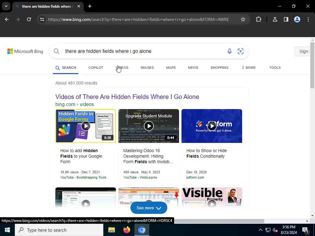
Task: Open 'How to add Hidden Fields' title
Action: 81,156
